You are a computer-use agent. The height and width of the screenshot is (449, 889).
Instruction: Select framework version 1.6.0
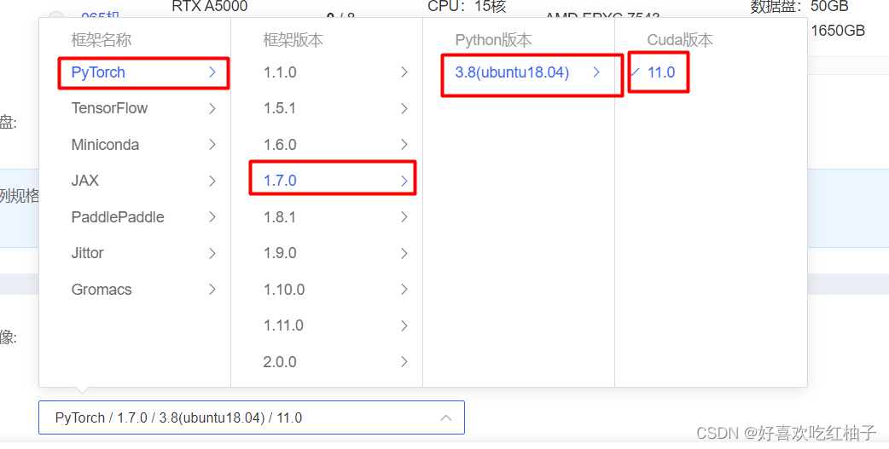click(x=327, y=144)
